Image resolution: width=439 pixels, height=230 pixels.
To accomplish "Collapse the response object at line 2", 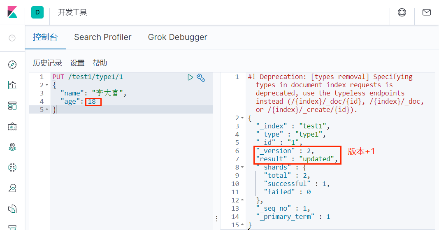I will [x=242, y=118].
